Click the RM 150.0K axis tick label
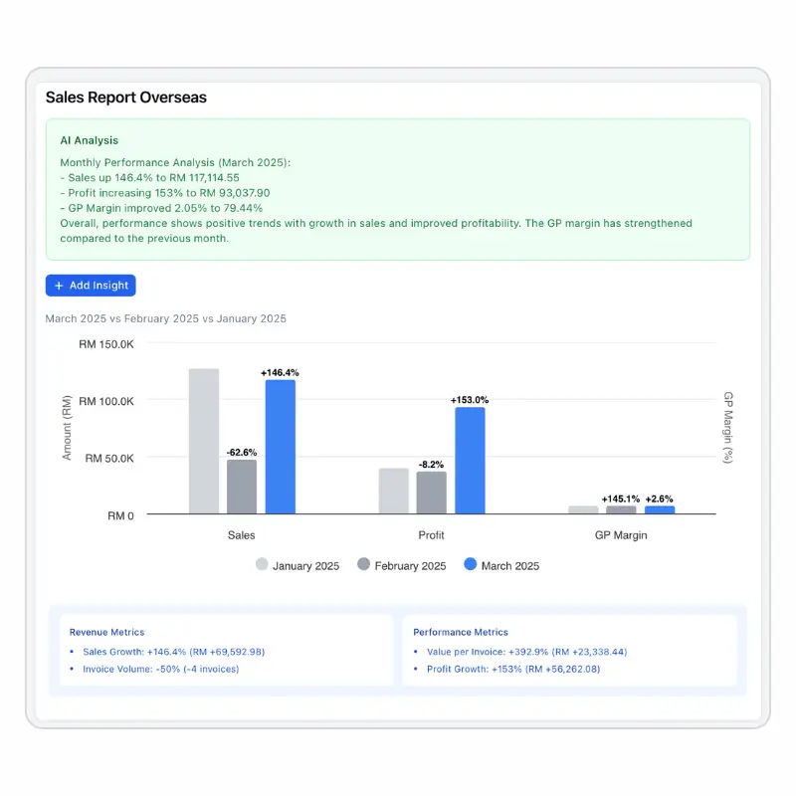796x796 pixels. (106, 344)
